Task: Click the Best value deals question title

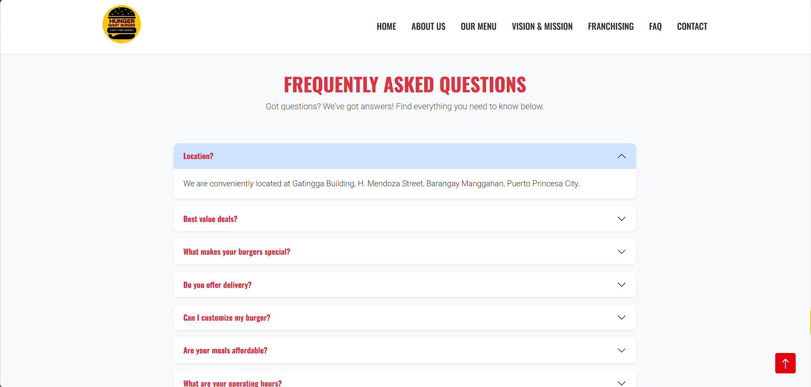Action: pyautogui.click(x=210, y=219)
